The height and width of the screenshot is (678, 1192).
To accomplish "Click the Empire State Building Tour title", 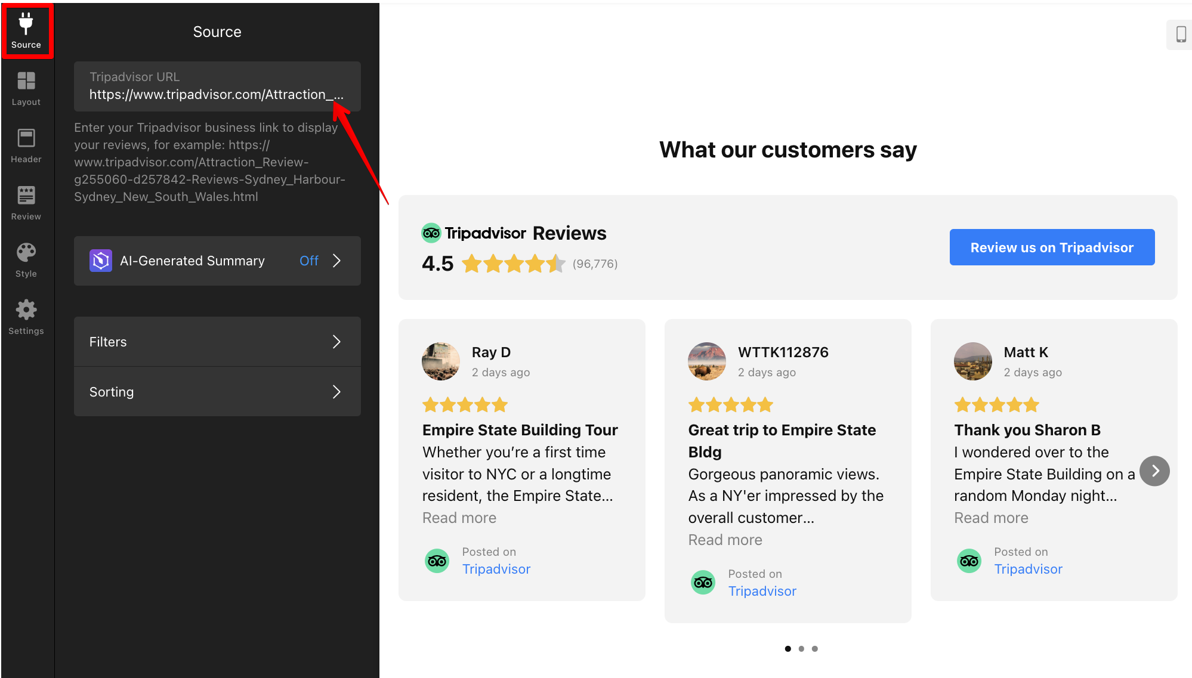I will click(520, 430).
